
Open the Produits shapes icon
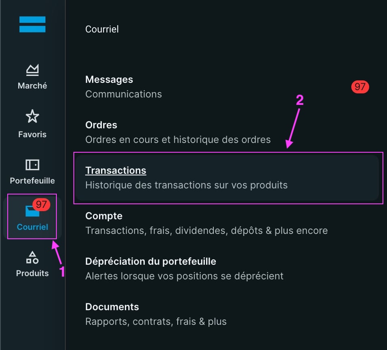(x=32, y=257)
